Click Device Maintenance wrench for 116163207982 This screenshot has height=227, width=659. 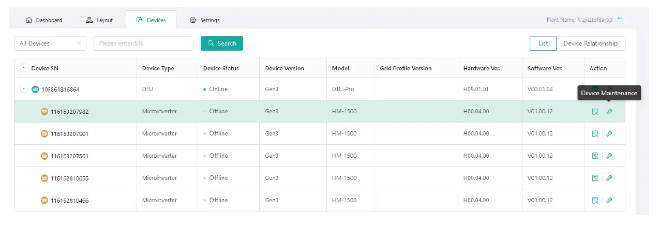(x=609, y=112)
